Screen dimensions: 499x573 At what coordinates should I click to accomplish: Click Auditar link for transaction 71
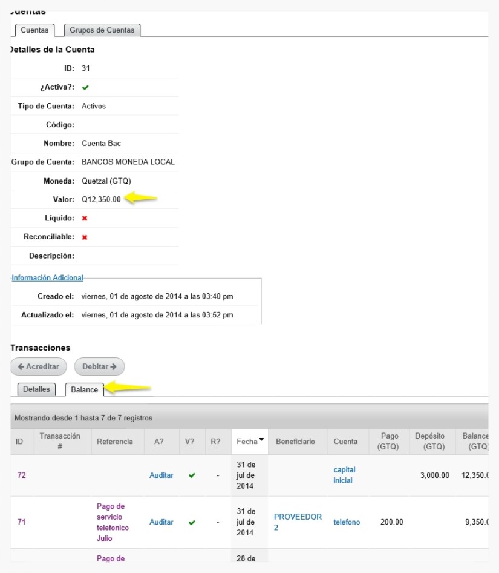coord(161,522)
